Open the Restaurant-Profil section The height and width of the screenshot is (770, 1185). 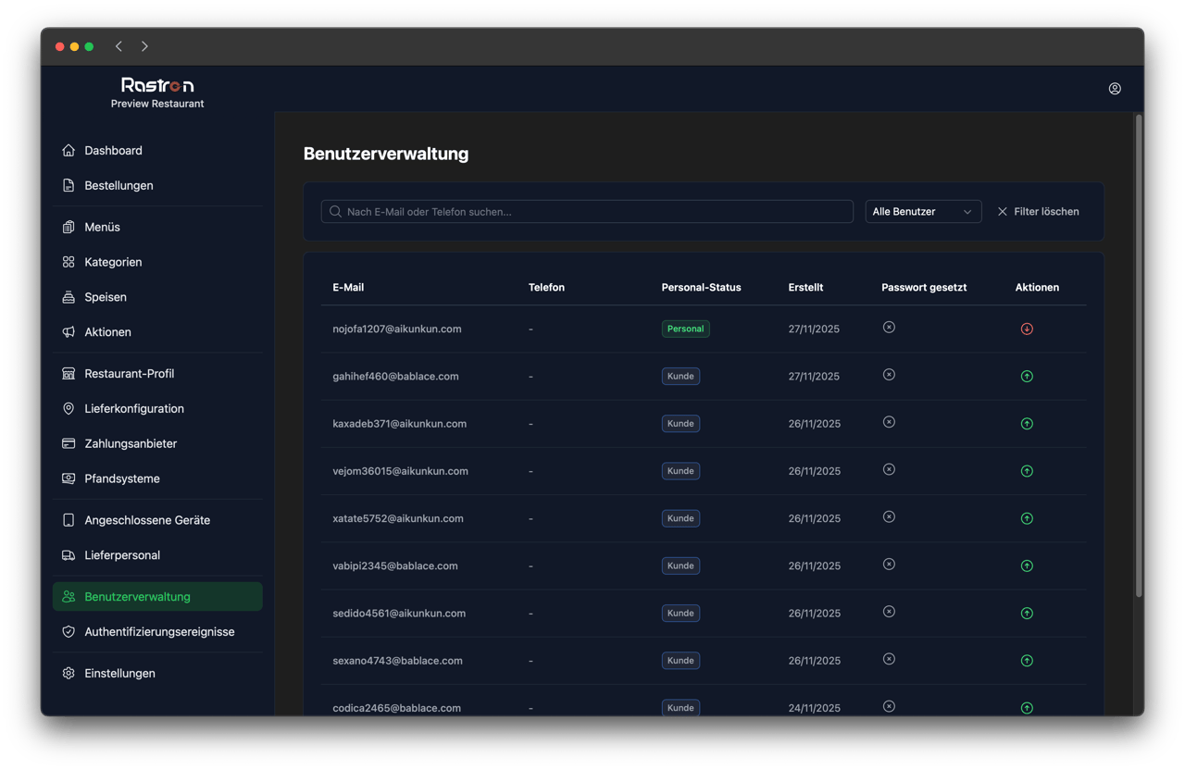click(129, 374)
